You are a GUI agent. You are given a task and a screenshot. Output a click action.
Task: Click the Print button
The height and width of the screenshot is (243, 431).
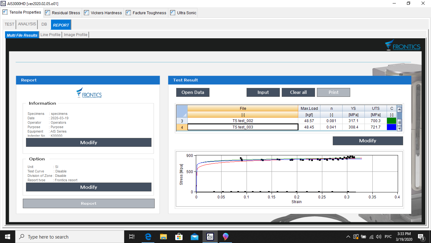333,92
